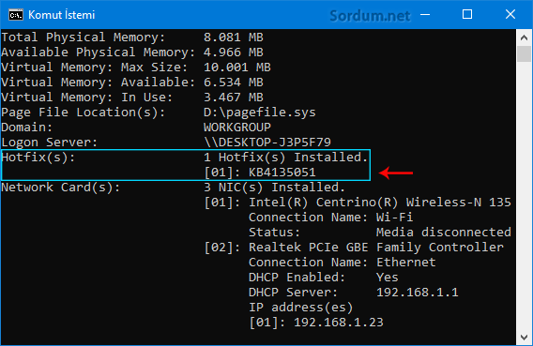
Task: Click the Komut İstemi title text
Action: (62, 15)
